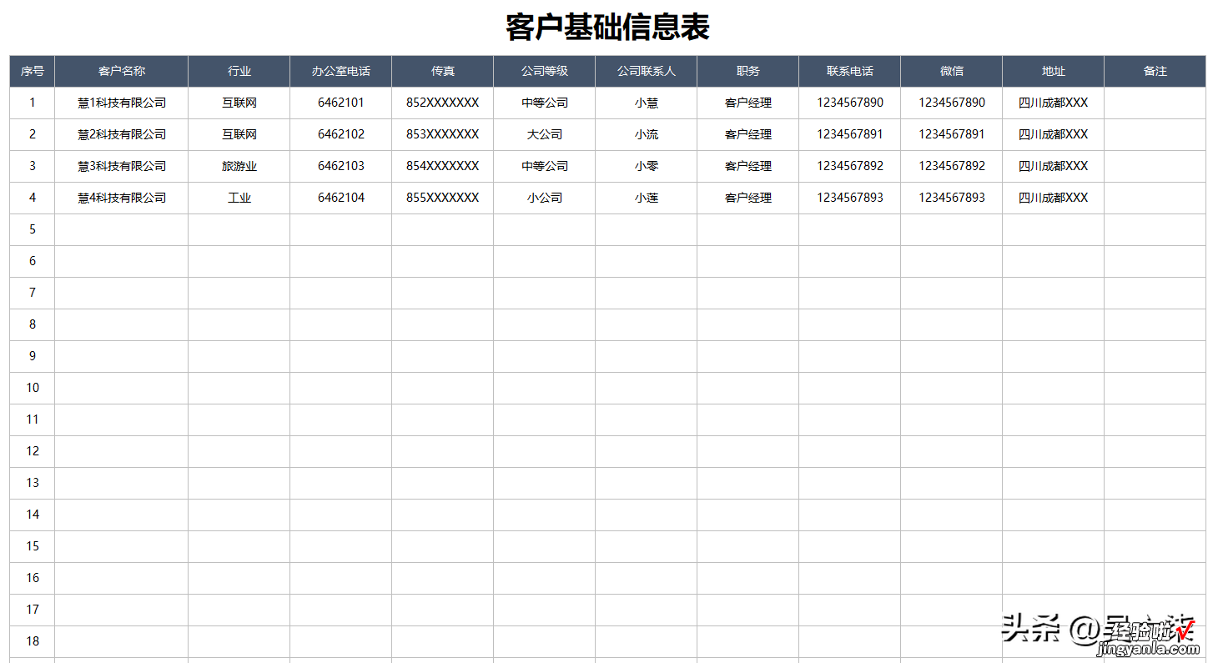Image resolution: width=1213 pixels, height=663 pixels.
Task: Select the 公司联系人 column header
Action: tap(647, 71)
